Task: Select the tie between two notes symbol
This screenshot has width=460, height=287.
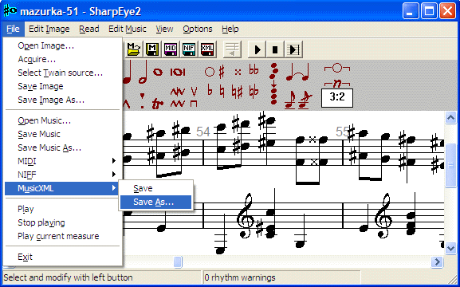Action: click(297, 73)
